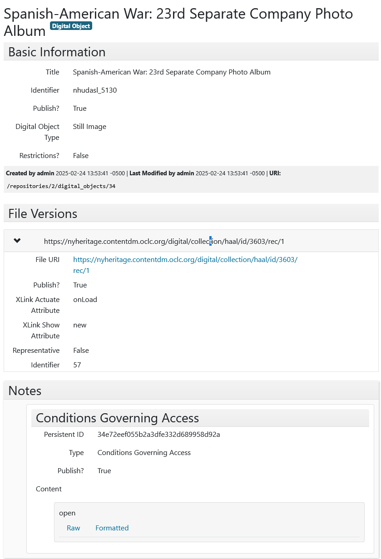
Task: Click the Digital Object badge next to title
Action: coord(71,26)
